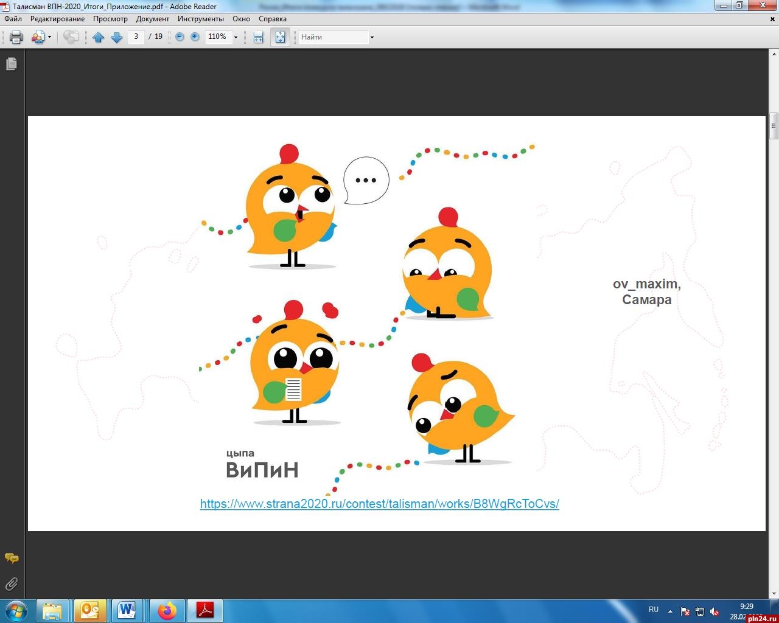This screenshot has width=779, height=623.
Task: Open Firefox from the taskbar
Action: pos(166,610)
